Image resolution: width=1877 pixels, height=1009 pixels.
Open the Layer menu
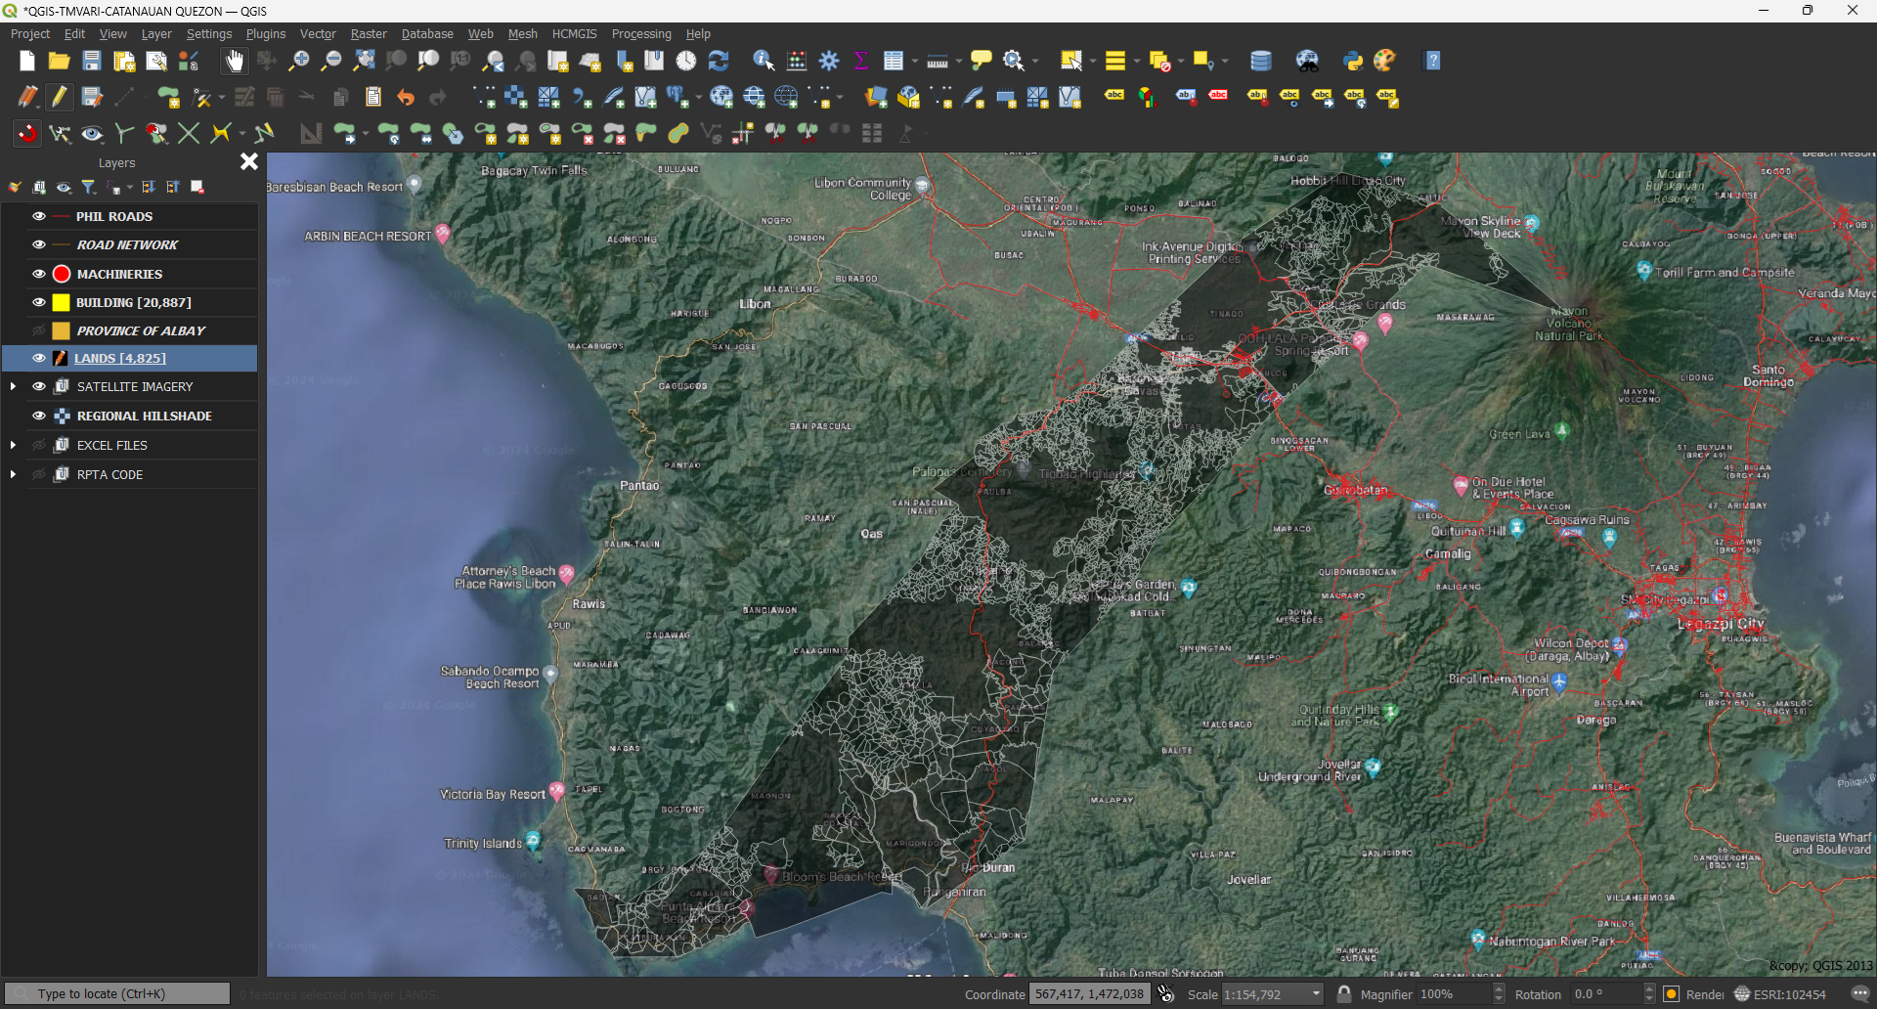[156, 33]
